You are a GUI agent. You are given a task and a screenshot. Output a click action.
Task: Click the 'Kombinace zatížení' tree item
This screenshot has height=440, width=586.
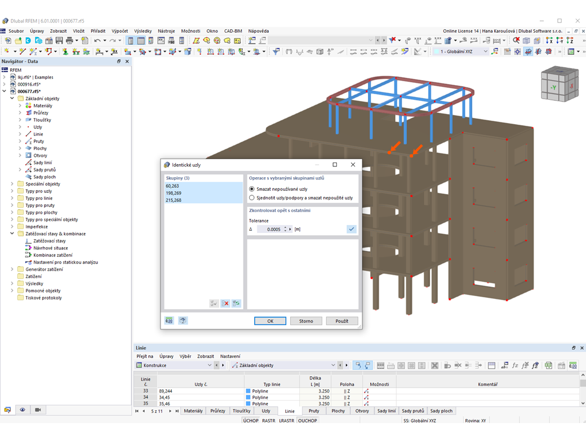53,255
